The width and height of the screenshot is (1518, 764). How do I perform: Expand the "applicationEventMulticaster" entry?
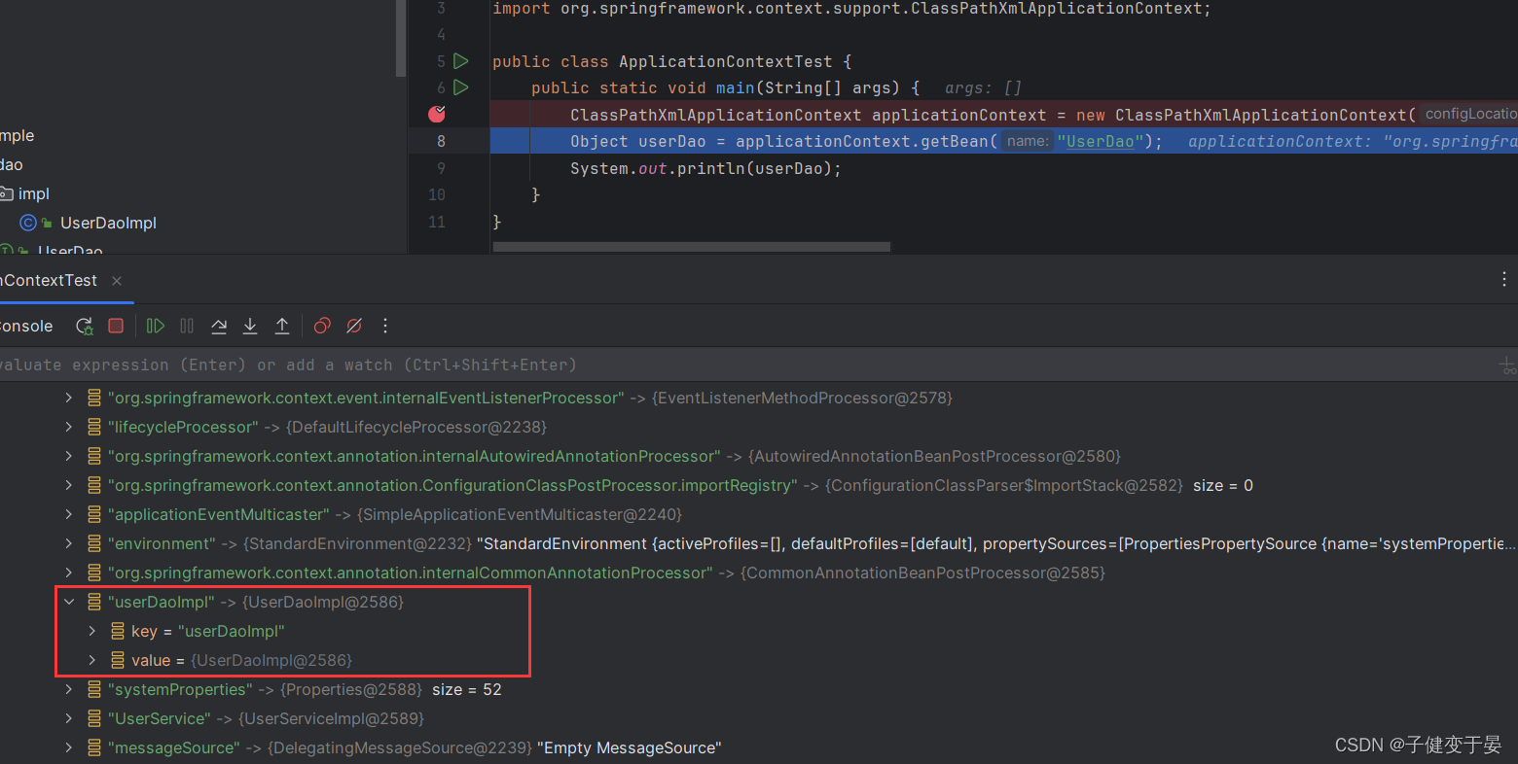pyautogui.click(x=68, y=514)
